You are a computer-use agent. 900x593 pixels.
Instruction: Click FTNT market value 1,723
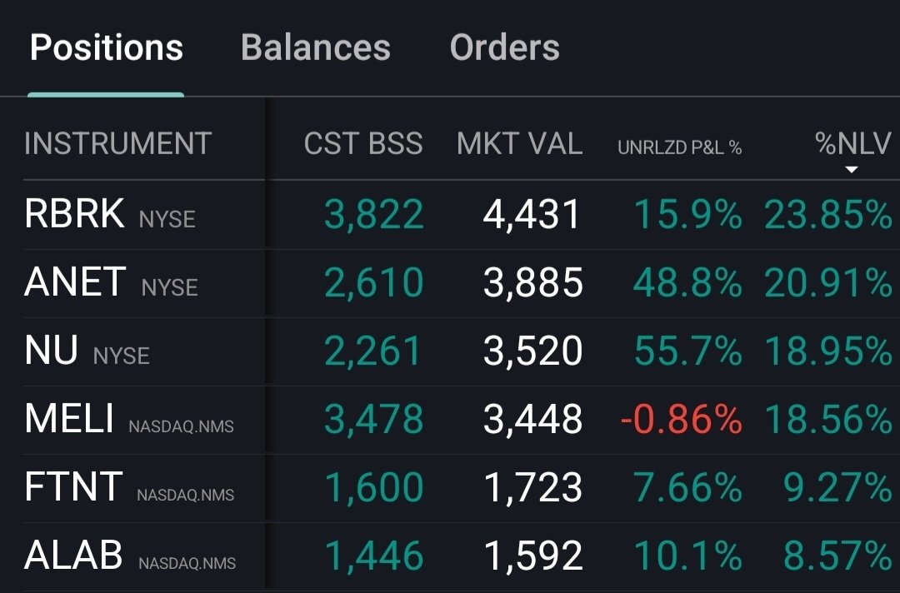pyautogui.click(x=533, y=488)
